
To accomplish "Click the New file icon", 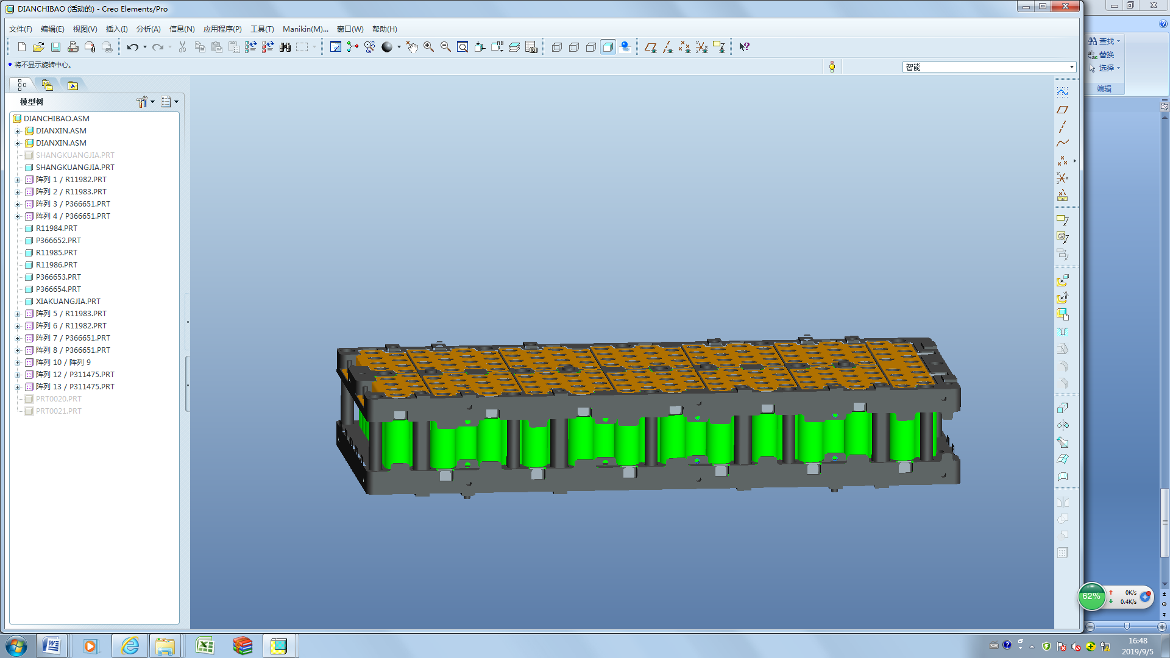I will 22,47.
